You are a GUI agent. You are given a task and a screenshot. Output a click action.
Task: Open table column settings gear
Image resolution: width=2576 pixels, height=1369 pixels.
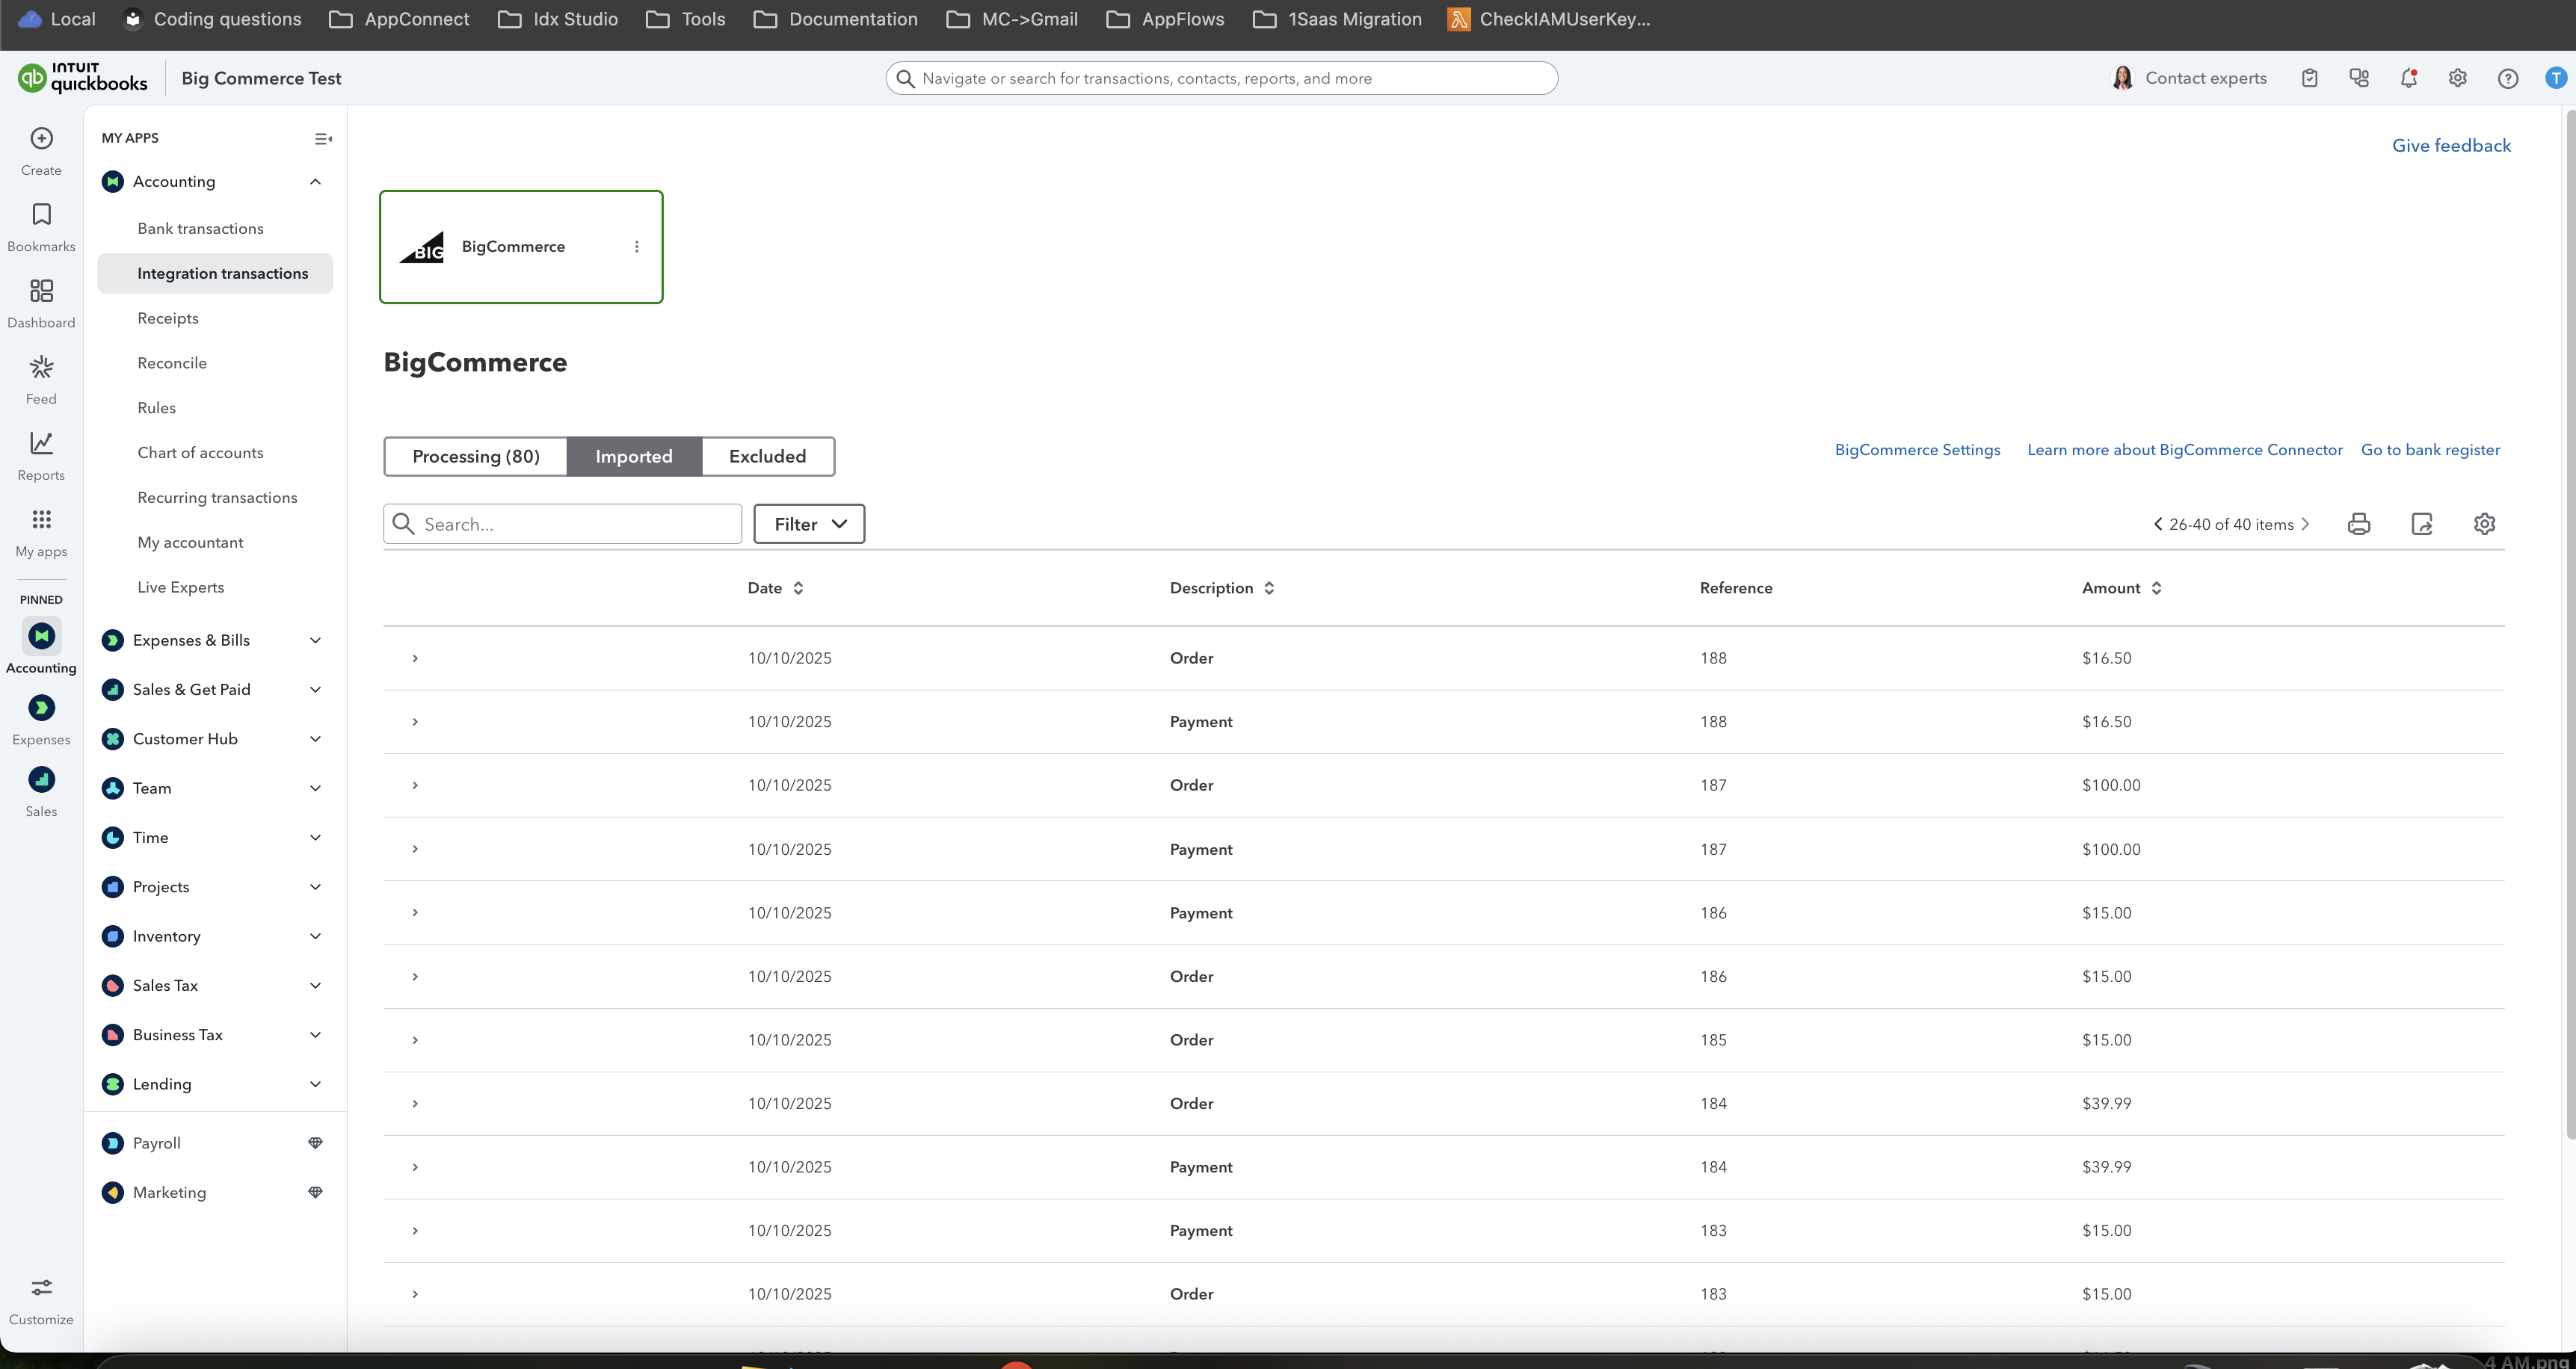2485,524
